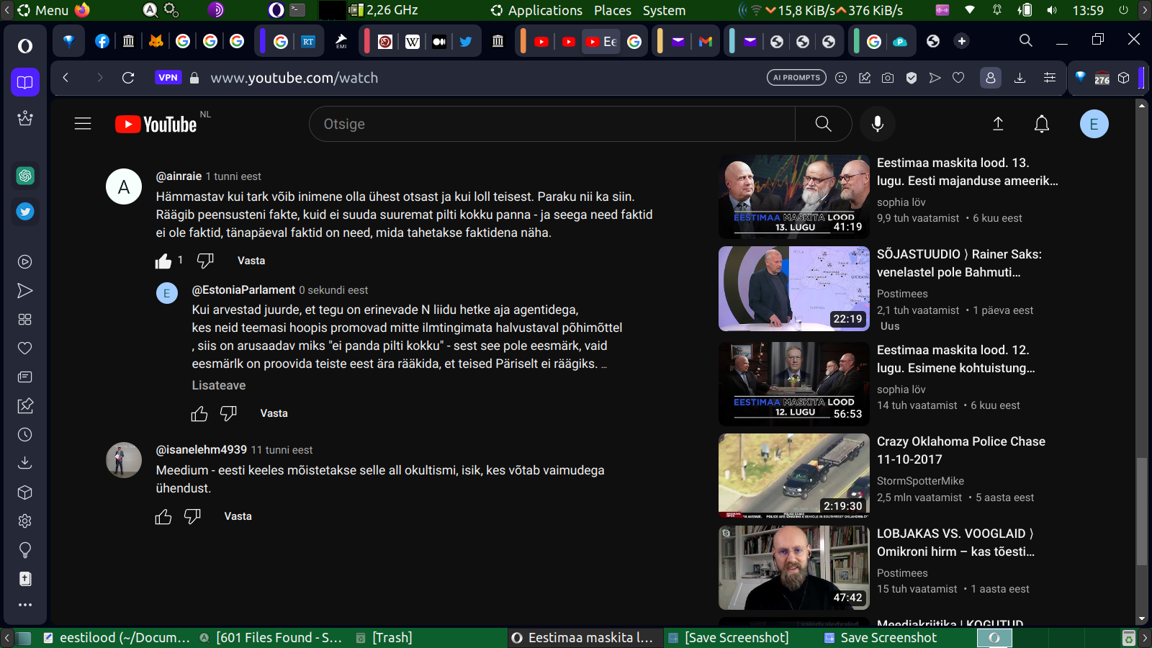Open the system Menu in top panel
The width and height of the screenshot is (1152, 648).
(x=43, y=10)
